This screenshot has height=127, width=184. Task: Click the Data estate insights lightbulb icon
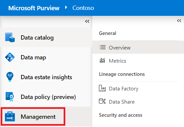10,77
